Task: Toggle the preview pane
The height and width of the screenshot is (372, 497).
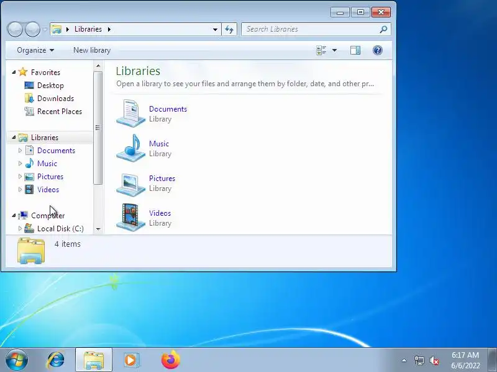Action: 355,50
